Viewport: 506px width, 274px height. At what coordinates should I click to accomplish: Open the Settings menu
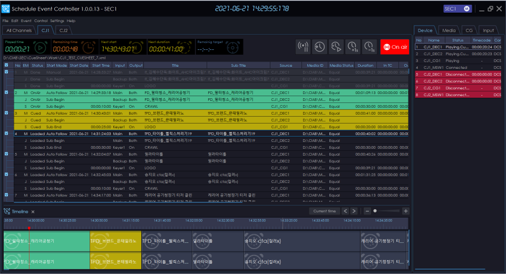[57, 21]
